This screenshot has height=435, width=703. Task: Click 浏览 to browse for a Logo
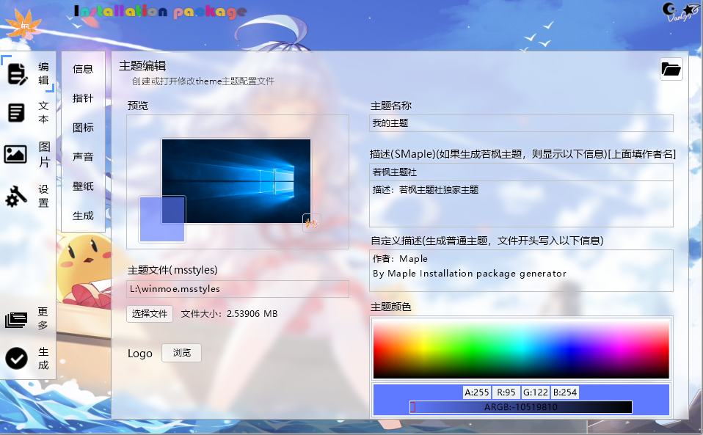tap(181, 353)
